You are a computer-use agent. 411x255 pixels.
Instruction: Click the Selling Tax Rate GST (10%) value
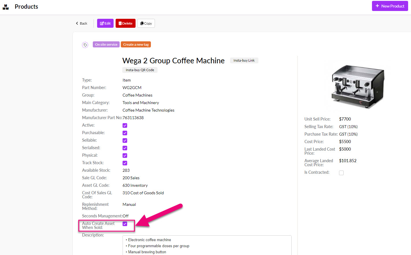[x=348, y=127]
